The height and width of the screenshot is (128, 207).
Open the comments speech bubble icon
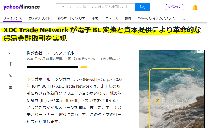tap(10, 52)
